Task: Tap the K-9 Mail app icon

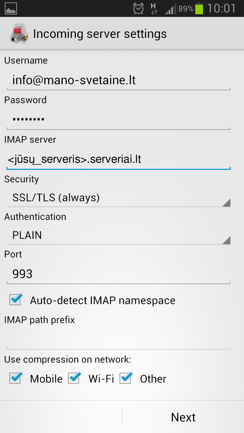Action: click(x=18, y=34)
